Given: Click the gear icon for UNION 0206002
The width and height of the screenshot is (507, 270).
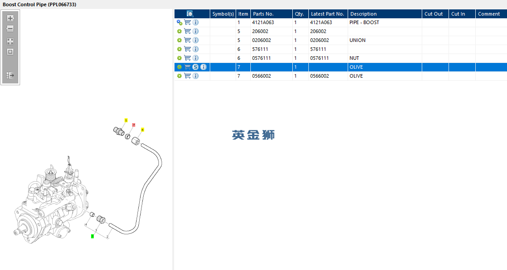Looking at the screenshot, I should 179,40.
